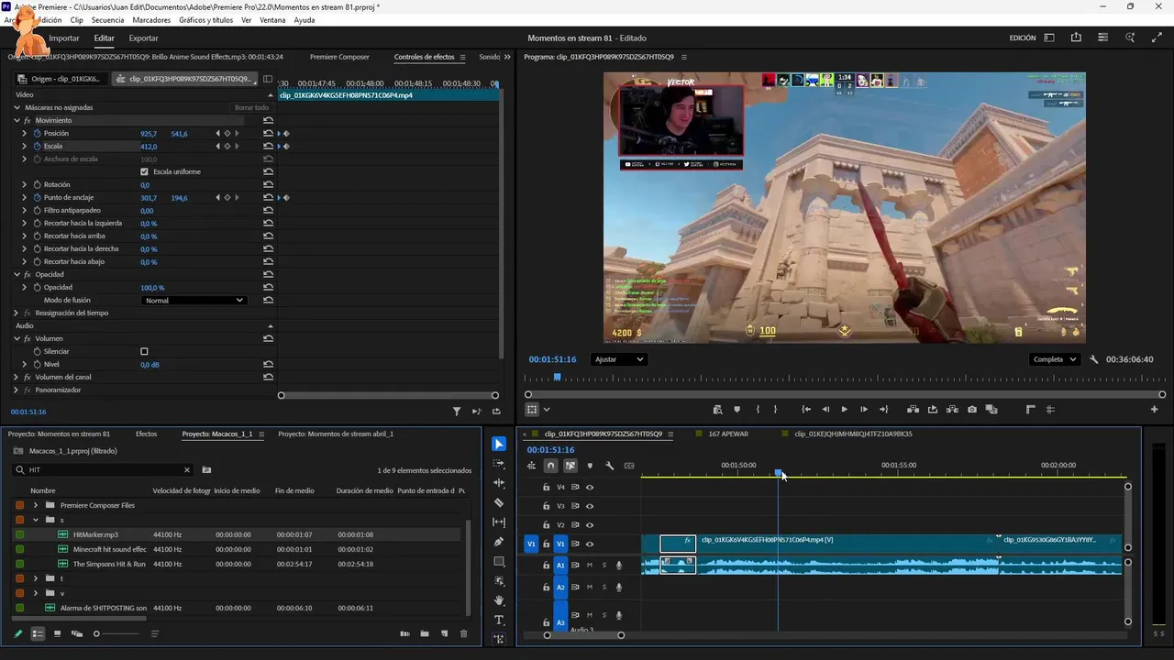Expand Premiere Composer Files bin

pos(36,505)
